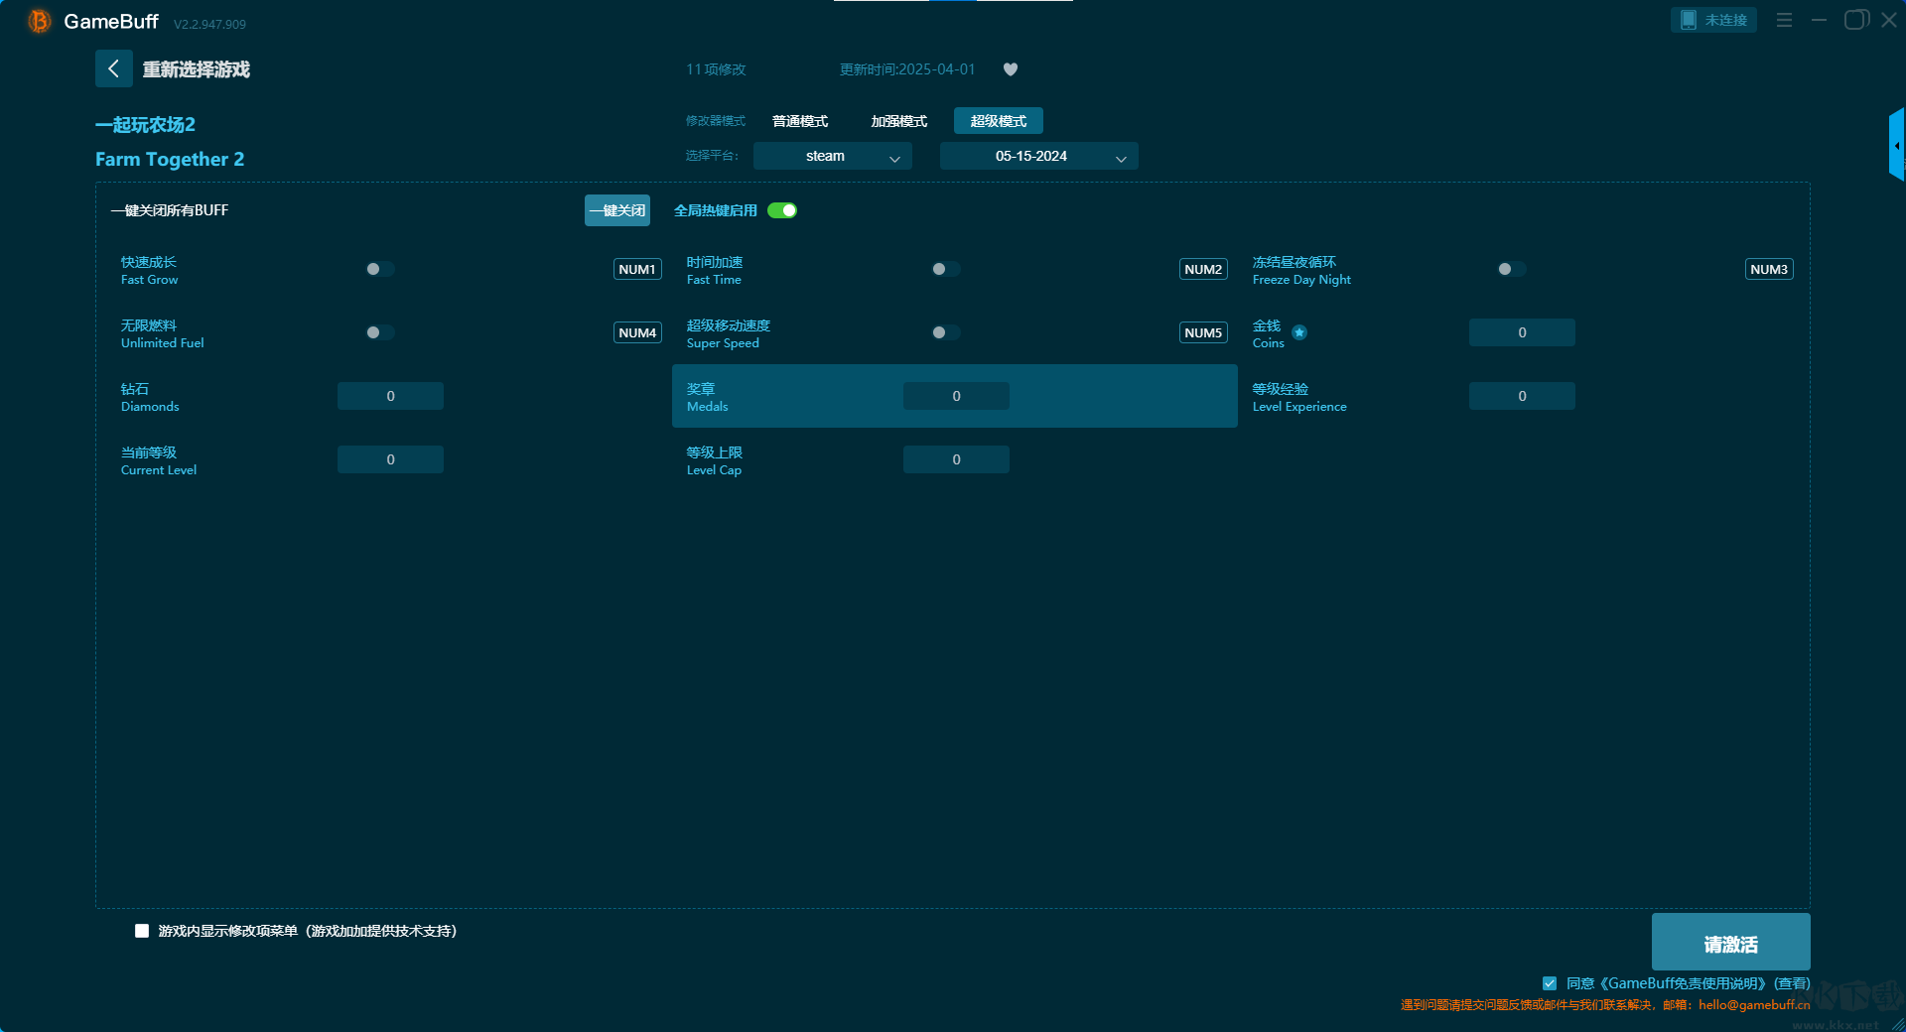
Task: Disable the global hotkey toggle
Action: [782, 210]
